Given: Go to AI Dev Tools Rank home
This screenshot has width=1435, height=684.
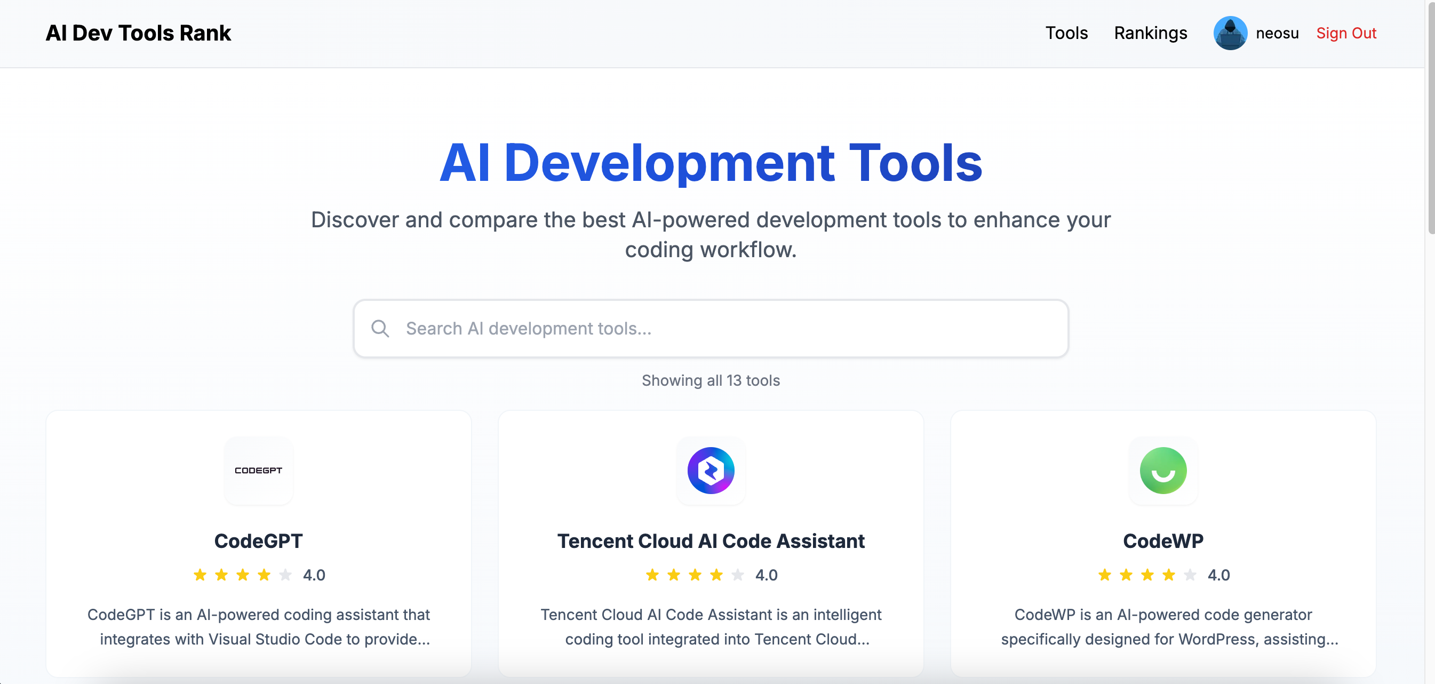Looking at the screenshot, I should pos(138,34).
